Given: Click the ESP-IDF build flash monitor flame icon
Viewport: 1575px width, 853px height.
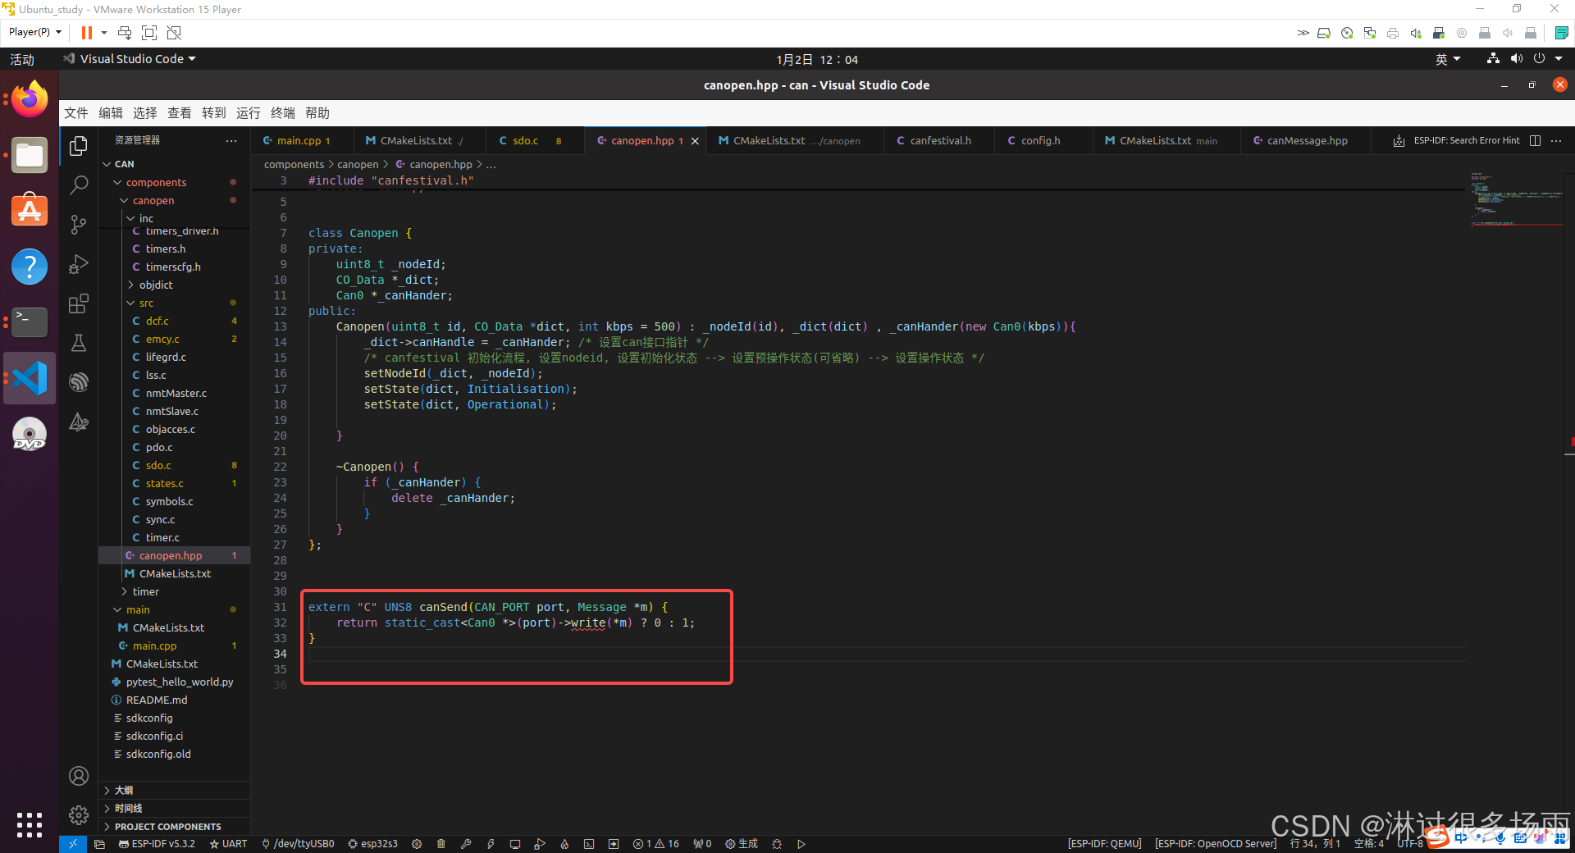Looking at the screenshot, I should tap(564, 844).
